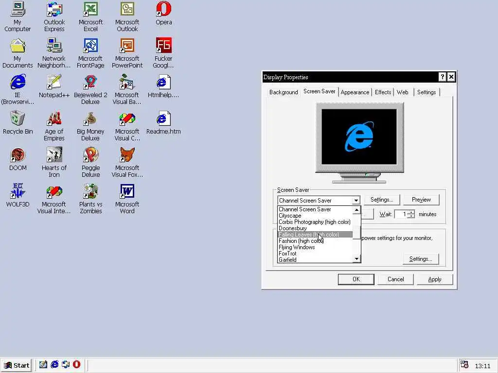498x373 pixels.
Task: Increase the Wait minutes spinner
Action: click(411, 212)
